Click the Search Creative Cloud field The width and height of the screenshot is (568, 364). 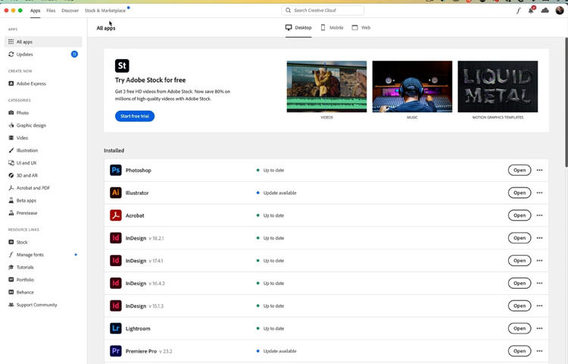[323, 11]
